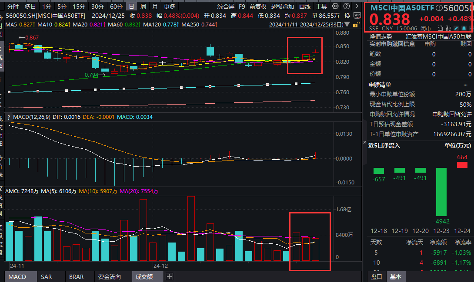Click the plus icon after the 成交额 tab
Viewport: 474px width, 282px height.
(169, 276)
